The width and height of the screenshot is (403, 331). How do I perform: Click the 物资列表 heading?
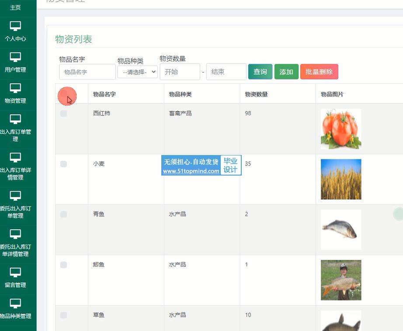73,39
